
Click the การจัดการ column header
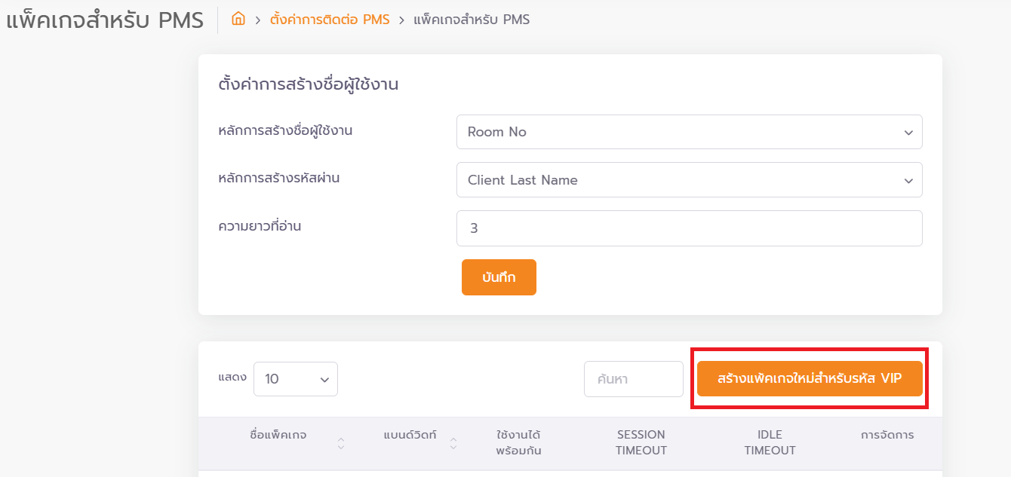pyautogui.click(x=887, y=435)
